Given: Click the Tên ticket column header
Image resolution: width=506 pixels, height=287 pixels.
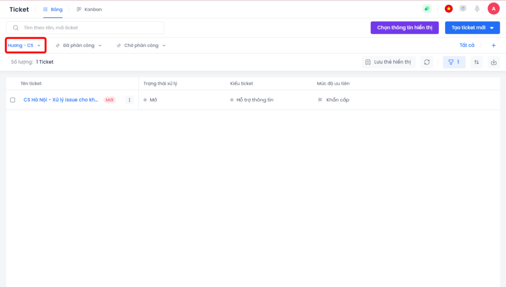Looking at the screenshot, I should (31, 83).
